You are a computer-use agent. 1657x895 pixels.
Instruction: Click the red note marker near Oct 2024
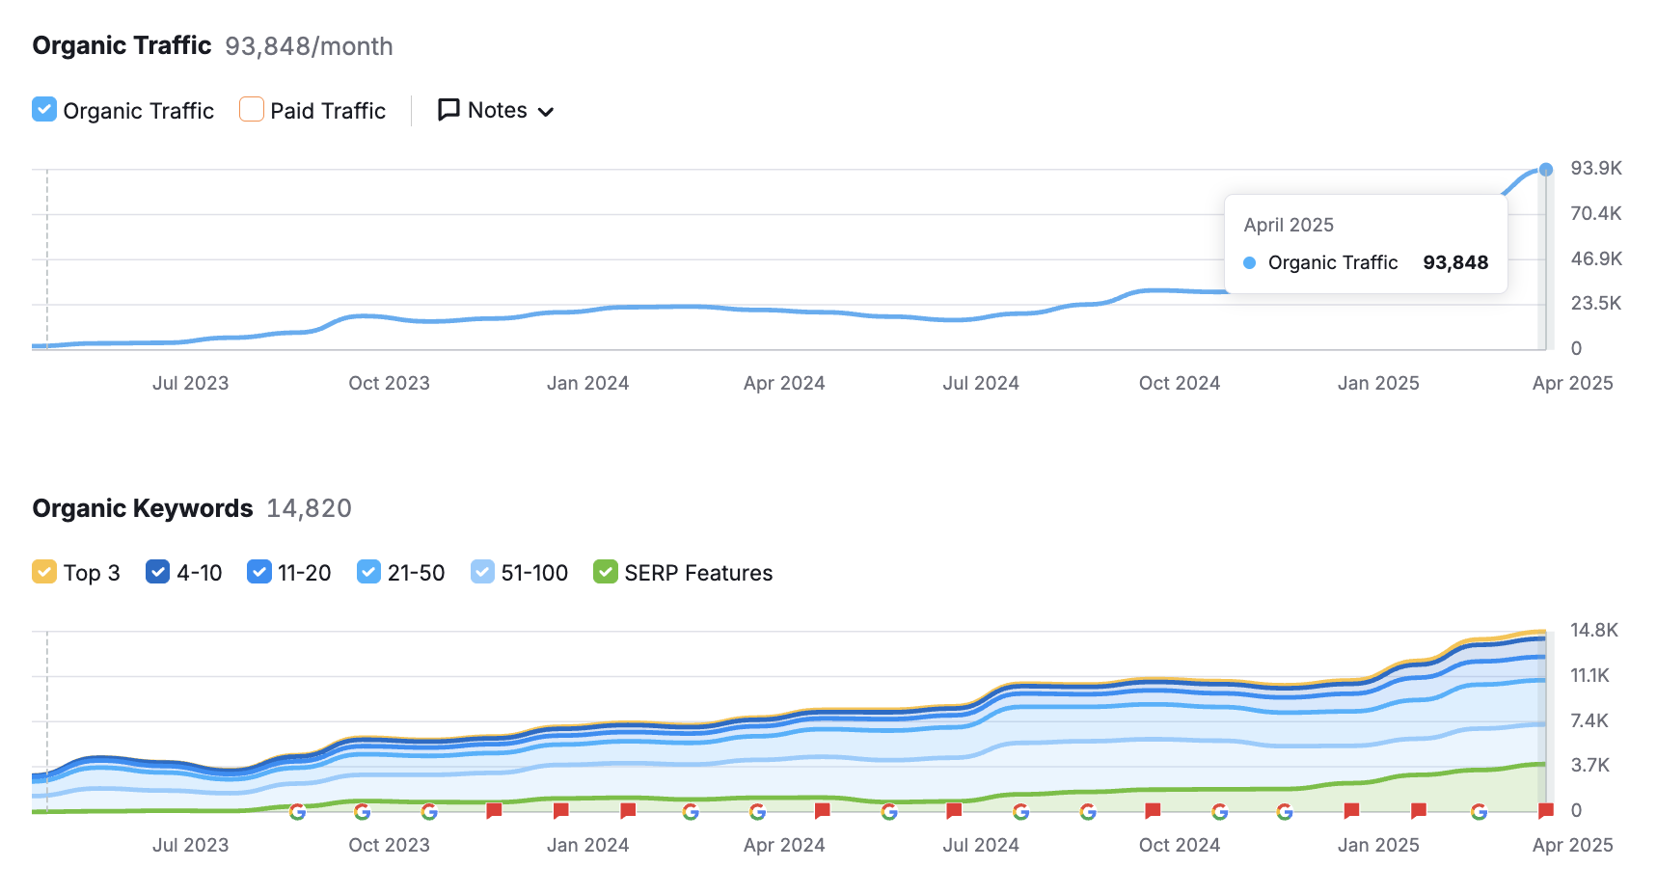point(1154,810)
